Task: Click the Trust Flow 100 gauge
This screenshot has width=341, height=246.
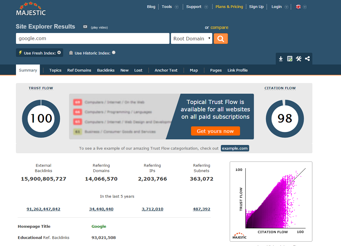Action: click(41, 119)
